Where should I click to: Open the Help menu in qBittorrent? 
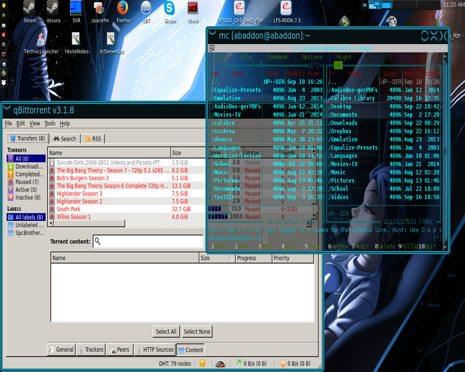click(65, 123)
